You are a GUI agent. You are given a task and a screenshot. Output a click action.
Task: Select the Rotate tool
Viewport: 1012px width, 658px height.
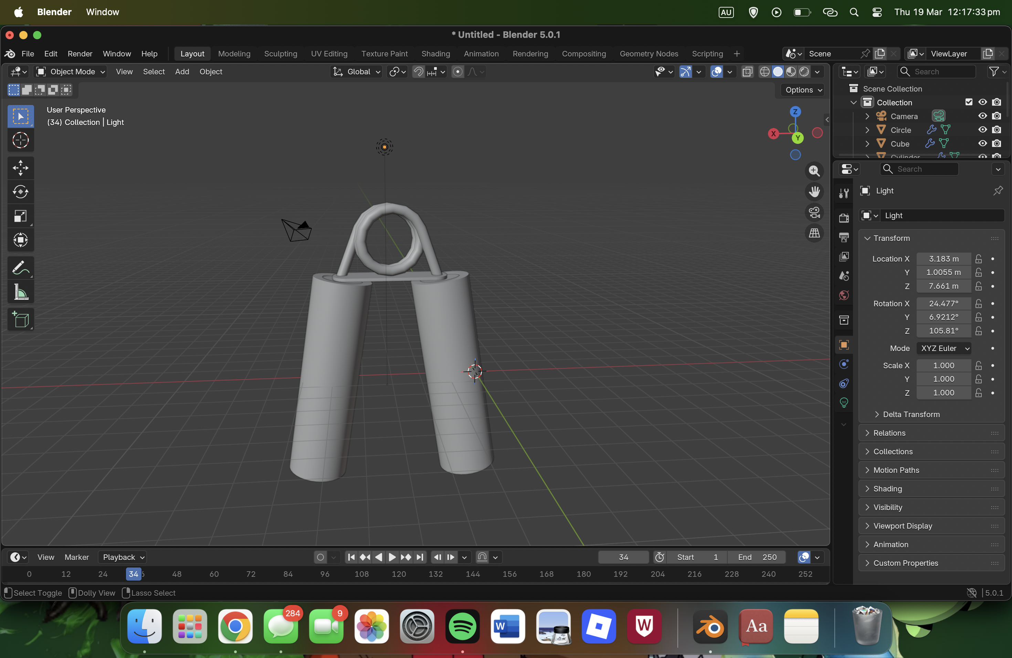20,192
